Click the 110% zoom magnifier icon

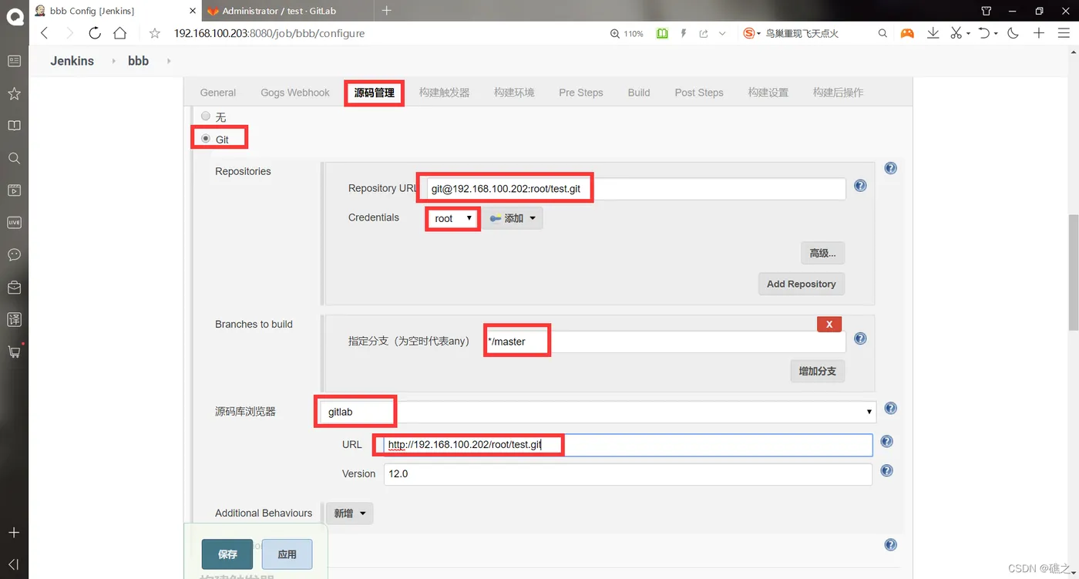tap(614, 34)
